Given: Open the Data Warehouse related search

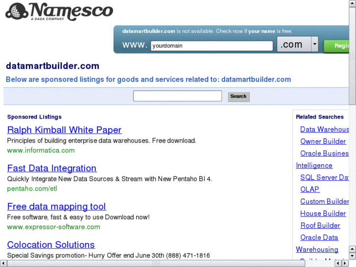Looking at the screenshot, I should 325,129.
